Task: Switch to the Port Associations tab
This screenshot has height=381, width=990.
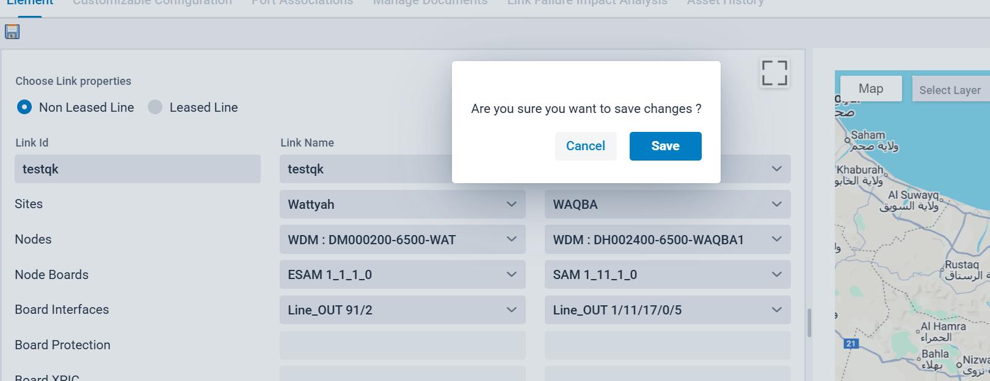Action: pos(302,2)
